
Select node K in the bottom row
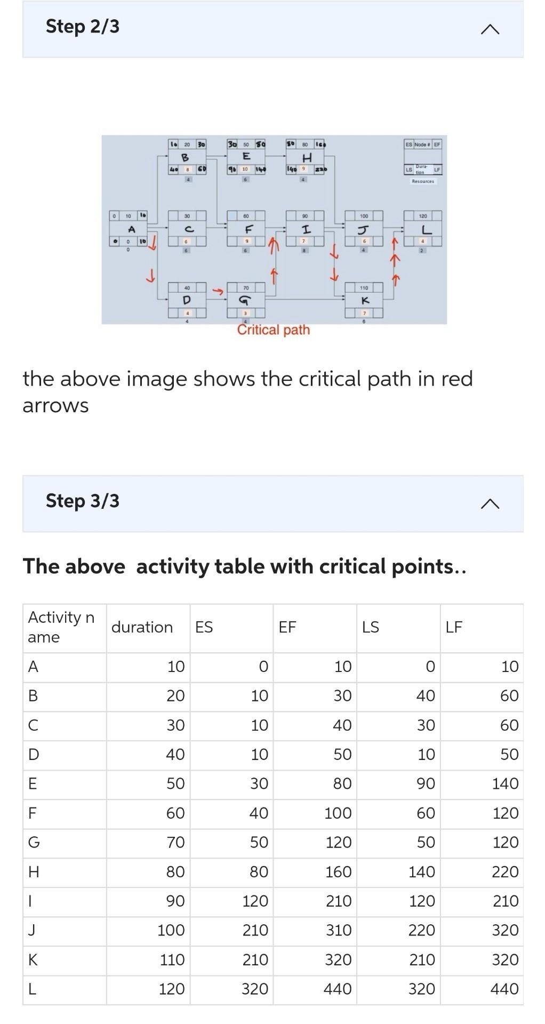[365, 301]
